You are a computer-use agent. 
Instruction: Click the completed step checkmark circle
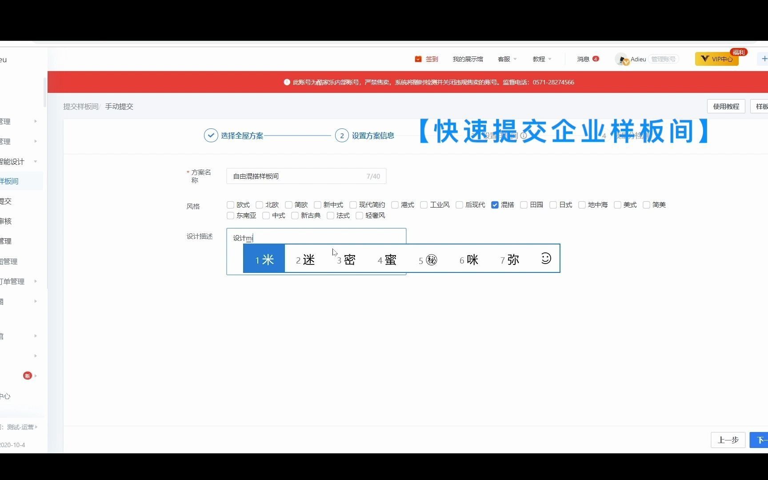pos(211,136)
